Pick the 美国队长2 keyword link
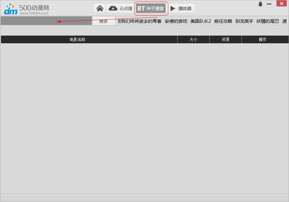This screenshot has width=289, height=202. 200,21
